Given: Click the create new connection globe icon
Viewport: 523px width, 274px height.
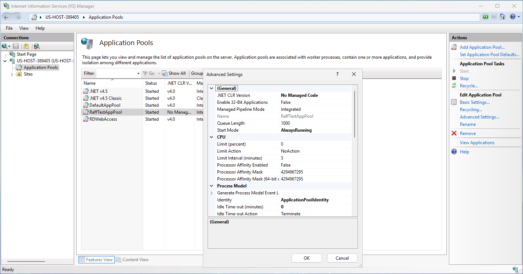Looking at the screenshot, I should (x=5, y=46).
